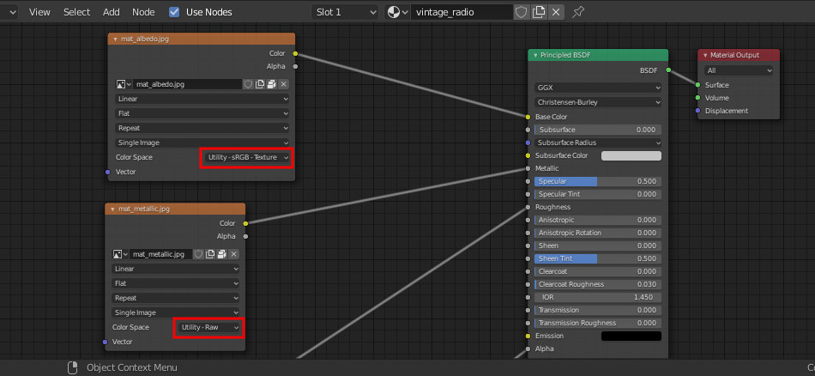Screen dimensions: 815x376
Task: Uncheck the Use Nodes checkbox
Action: point(175,12)
